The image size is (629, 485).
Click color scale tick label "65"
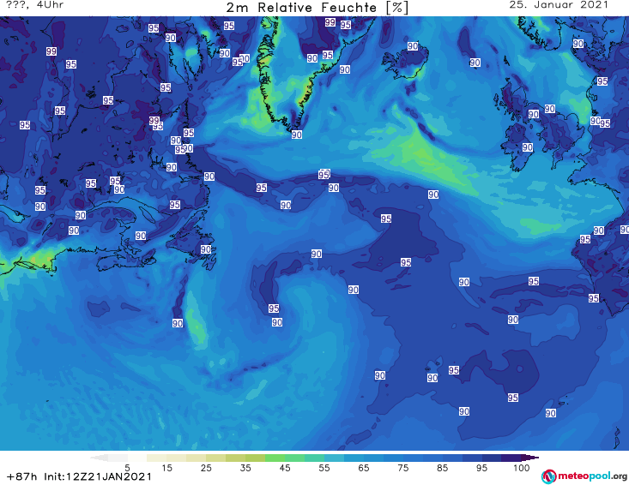(x=364, y=468)
